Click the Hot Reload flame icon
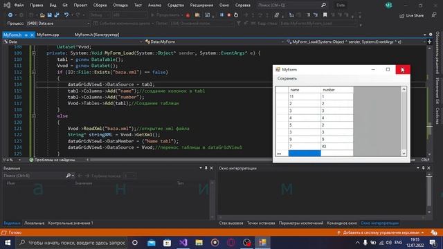443x249 pixels. pos(188,15)
